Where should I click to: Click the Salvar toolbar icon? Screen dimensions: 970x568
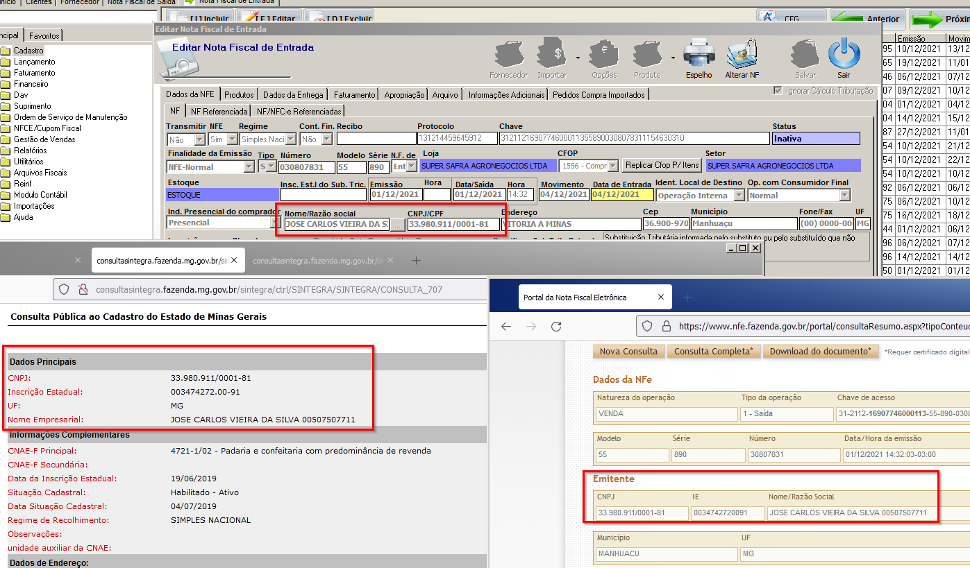tap(805, 54)
